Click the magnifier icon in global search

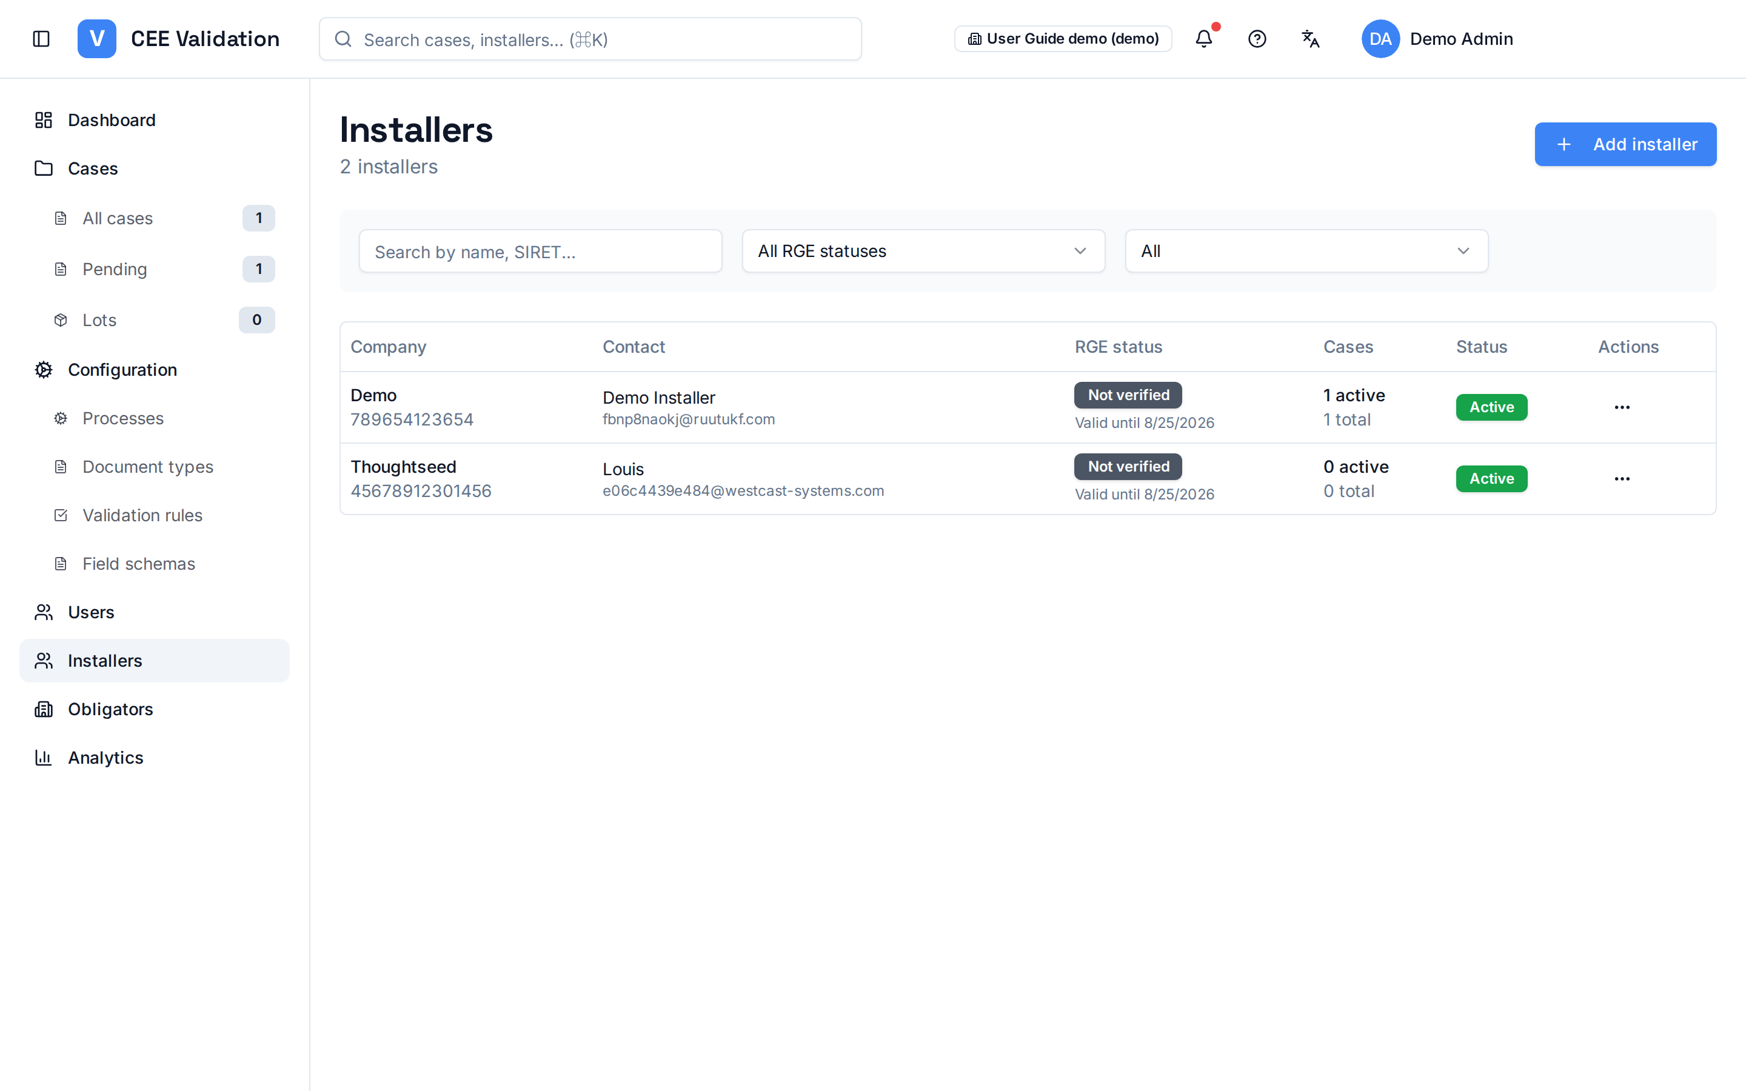pos(343,39)
